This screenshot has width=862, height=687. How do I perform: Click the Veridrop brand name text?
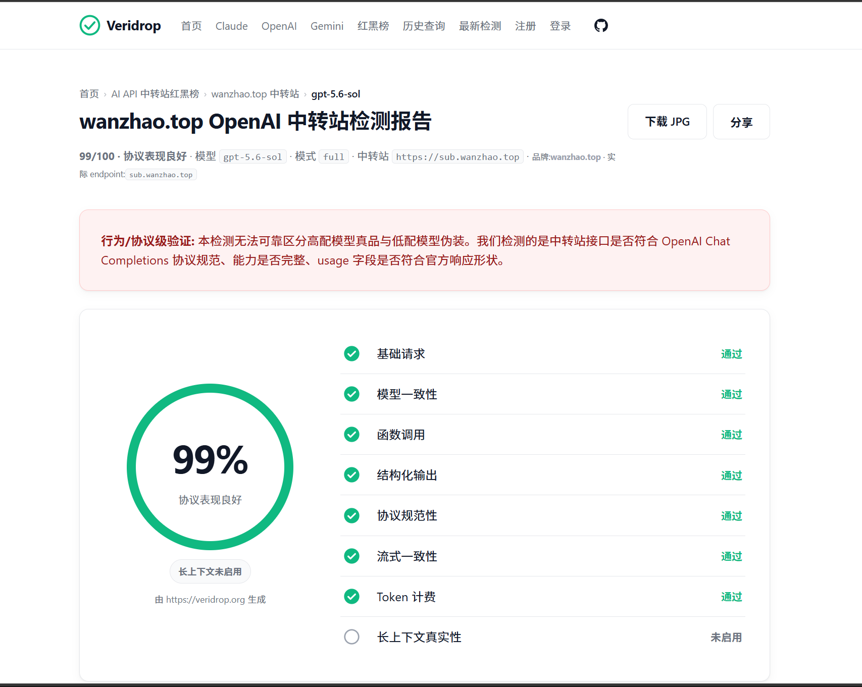133,25
